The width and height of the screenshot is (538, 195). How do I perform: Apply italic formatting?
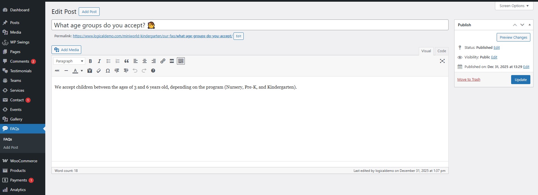pos(99,61)
